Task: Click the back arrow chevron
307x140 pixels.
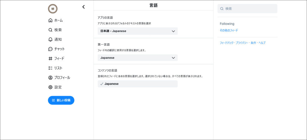Action: 84,7
